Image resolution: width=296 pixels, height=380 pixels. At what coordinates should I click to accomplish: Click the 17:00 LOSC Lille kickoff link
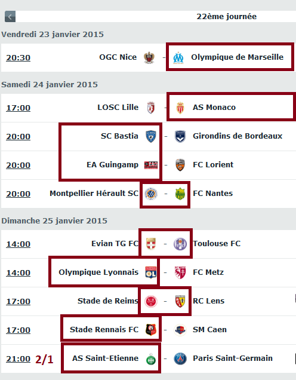tap(18, 108)
